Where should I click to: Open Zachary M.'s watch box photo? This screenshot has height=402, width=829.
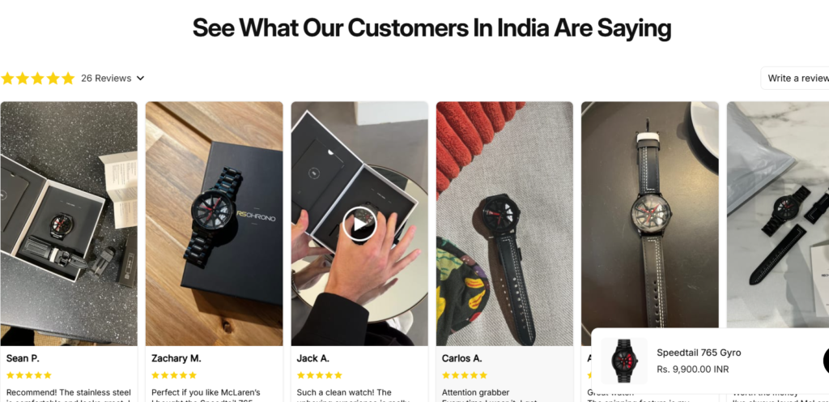(x=214, y=224)
